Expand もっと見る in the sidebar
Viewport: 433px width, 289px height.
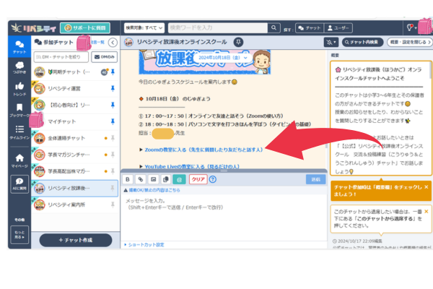(19, 235)
